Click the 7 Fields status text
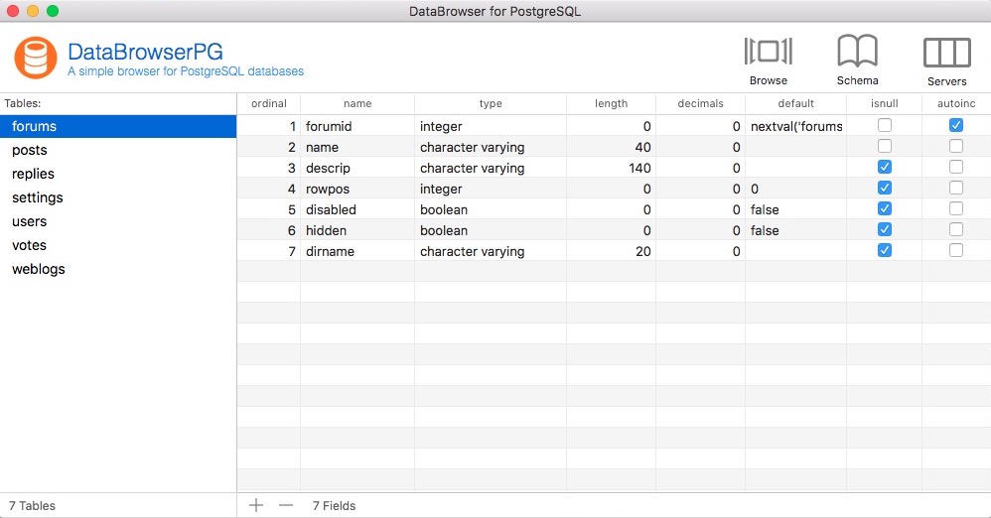Screen dimensions: 991x518 [334, 506]
